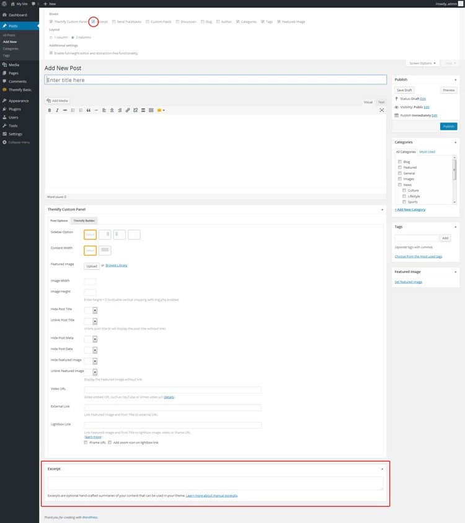The width and height of the screenshot is (465, 523).
Task: Switch to the Most Used categories tab
Action: (427, 152)
